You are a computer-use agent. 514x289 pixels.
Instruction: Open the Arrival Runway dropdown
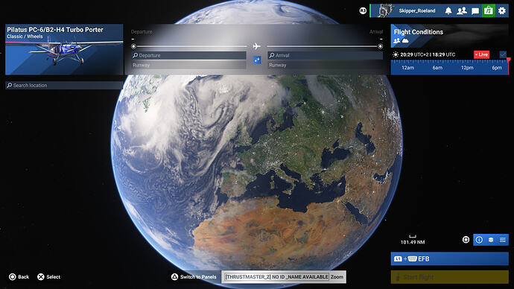(326, 65)
